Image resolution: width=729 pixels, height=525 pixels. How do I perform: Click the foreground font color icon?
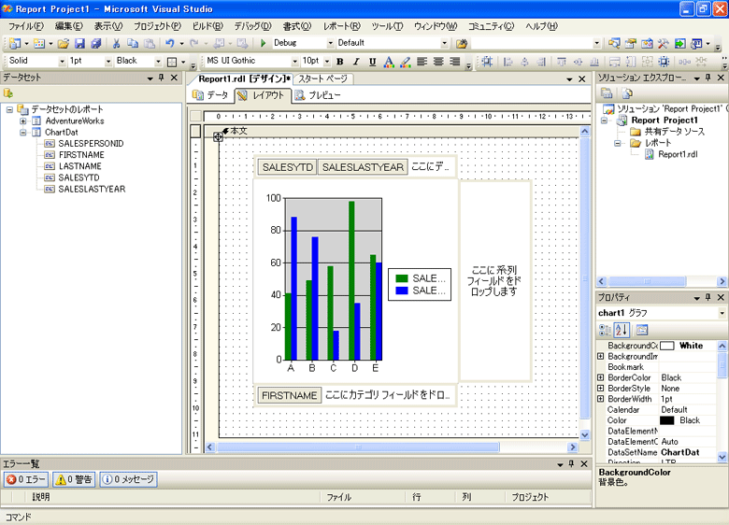tap(389, 62)
